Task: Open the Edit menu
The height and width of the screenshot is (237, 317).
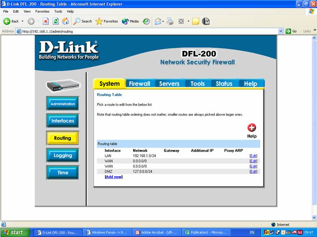Action: click(16, 11)
